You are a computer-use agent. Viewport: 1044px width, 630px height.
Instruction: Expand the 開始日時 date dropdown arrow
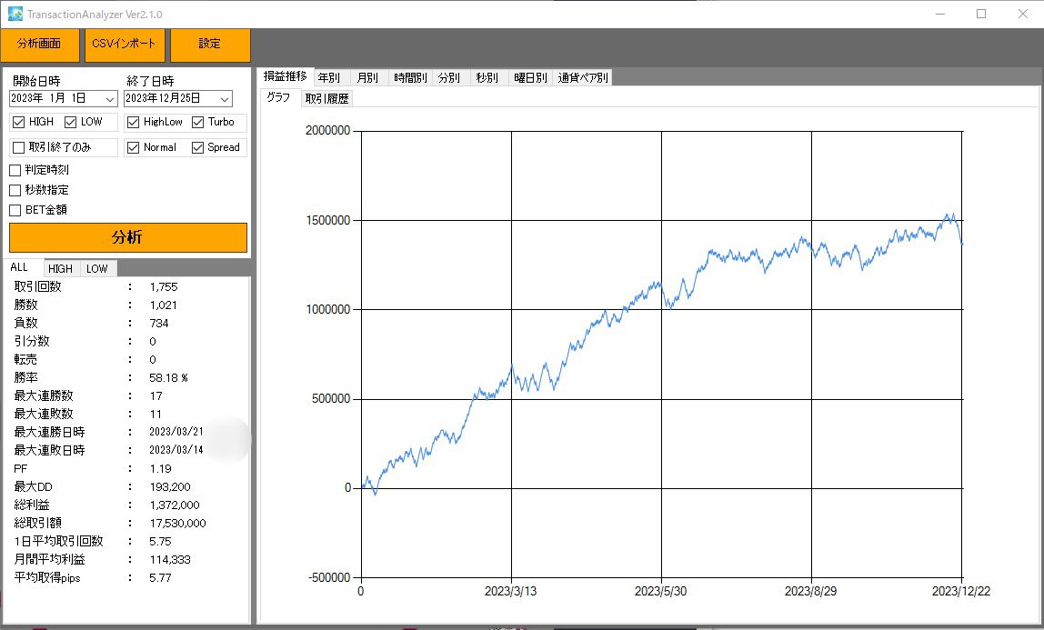coord(110,99)
